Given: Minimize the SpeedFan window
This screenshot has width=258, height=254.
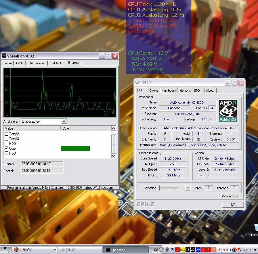Looking at the screenshot, I should click(x=102, y=56).
